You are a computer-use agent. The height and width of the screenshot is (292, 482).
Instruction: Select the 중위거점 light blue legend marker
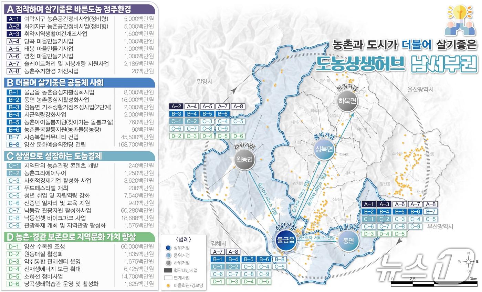coord(168,255)
